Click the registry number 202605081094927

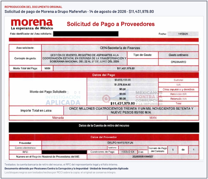[143, 157]
